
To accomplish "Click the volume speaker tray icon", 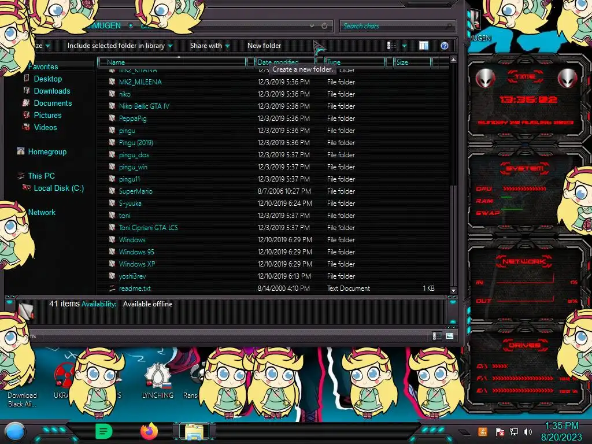I will point(528,431).
